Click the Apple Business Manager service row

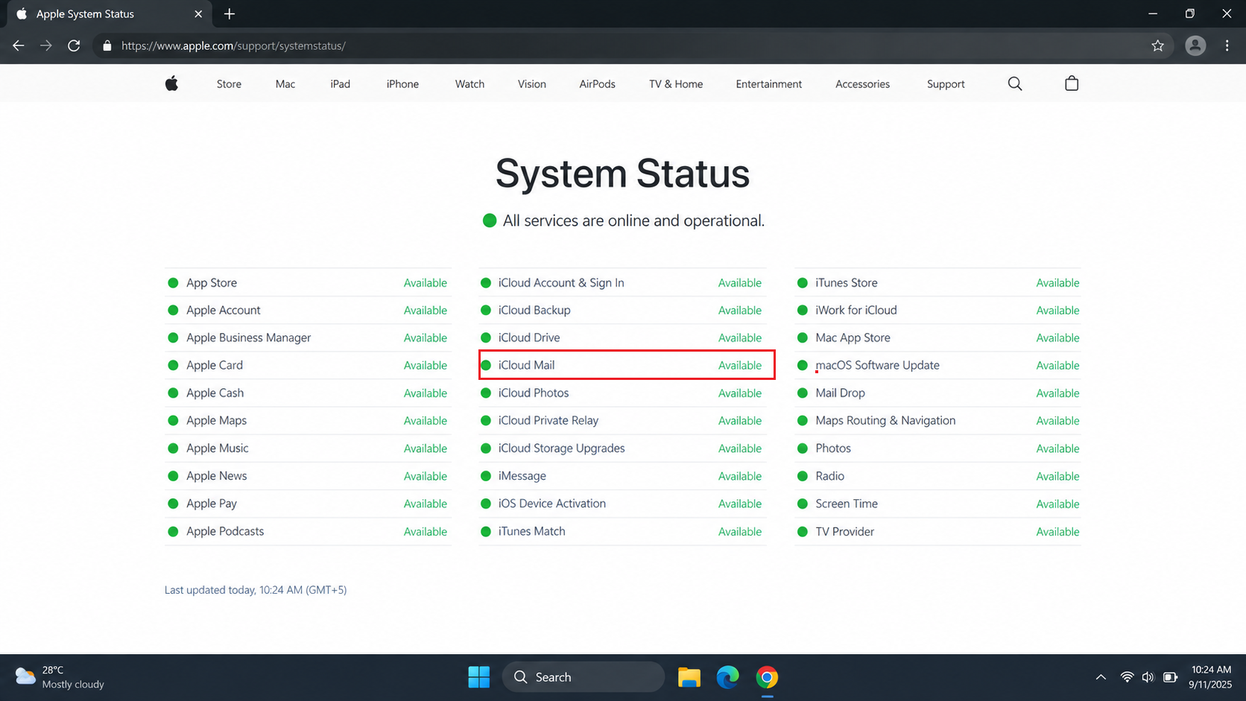(x=308, y=337)
